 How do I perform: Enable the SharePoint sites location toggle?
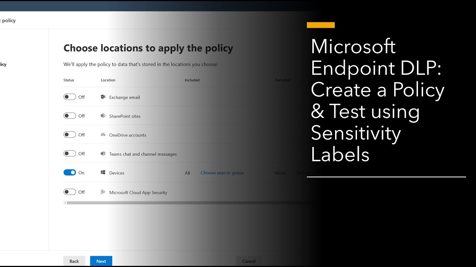70,116
